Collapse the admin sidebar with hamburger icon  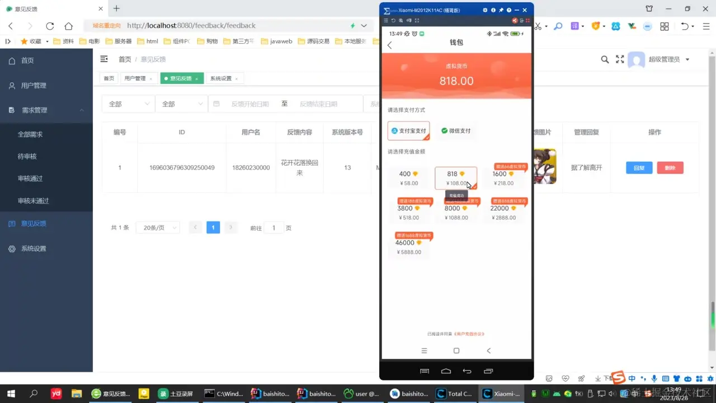(104, 59)
